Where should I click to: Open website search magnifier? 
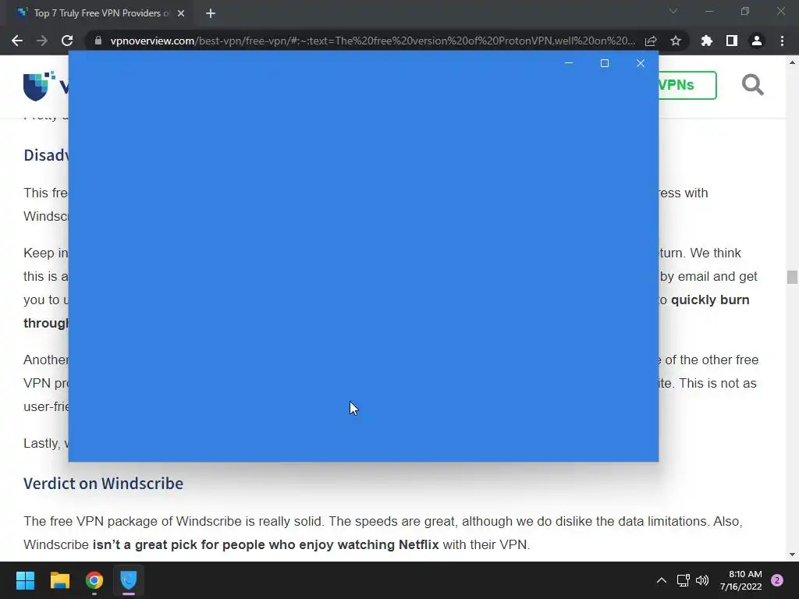[x=753, y=84]
